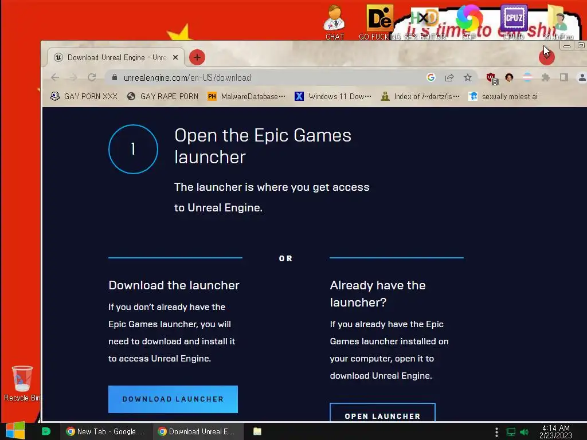Select Download Unreal E... taskbar window
This screenshot has width=587, height=440.
coord(198,431)
